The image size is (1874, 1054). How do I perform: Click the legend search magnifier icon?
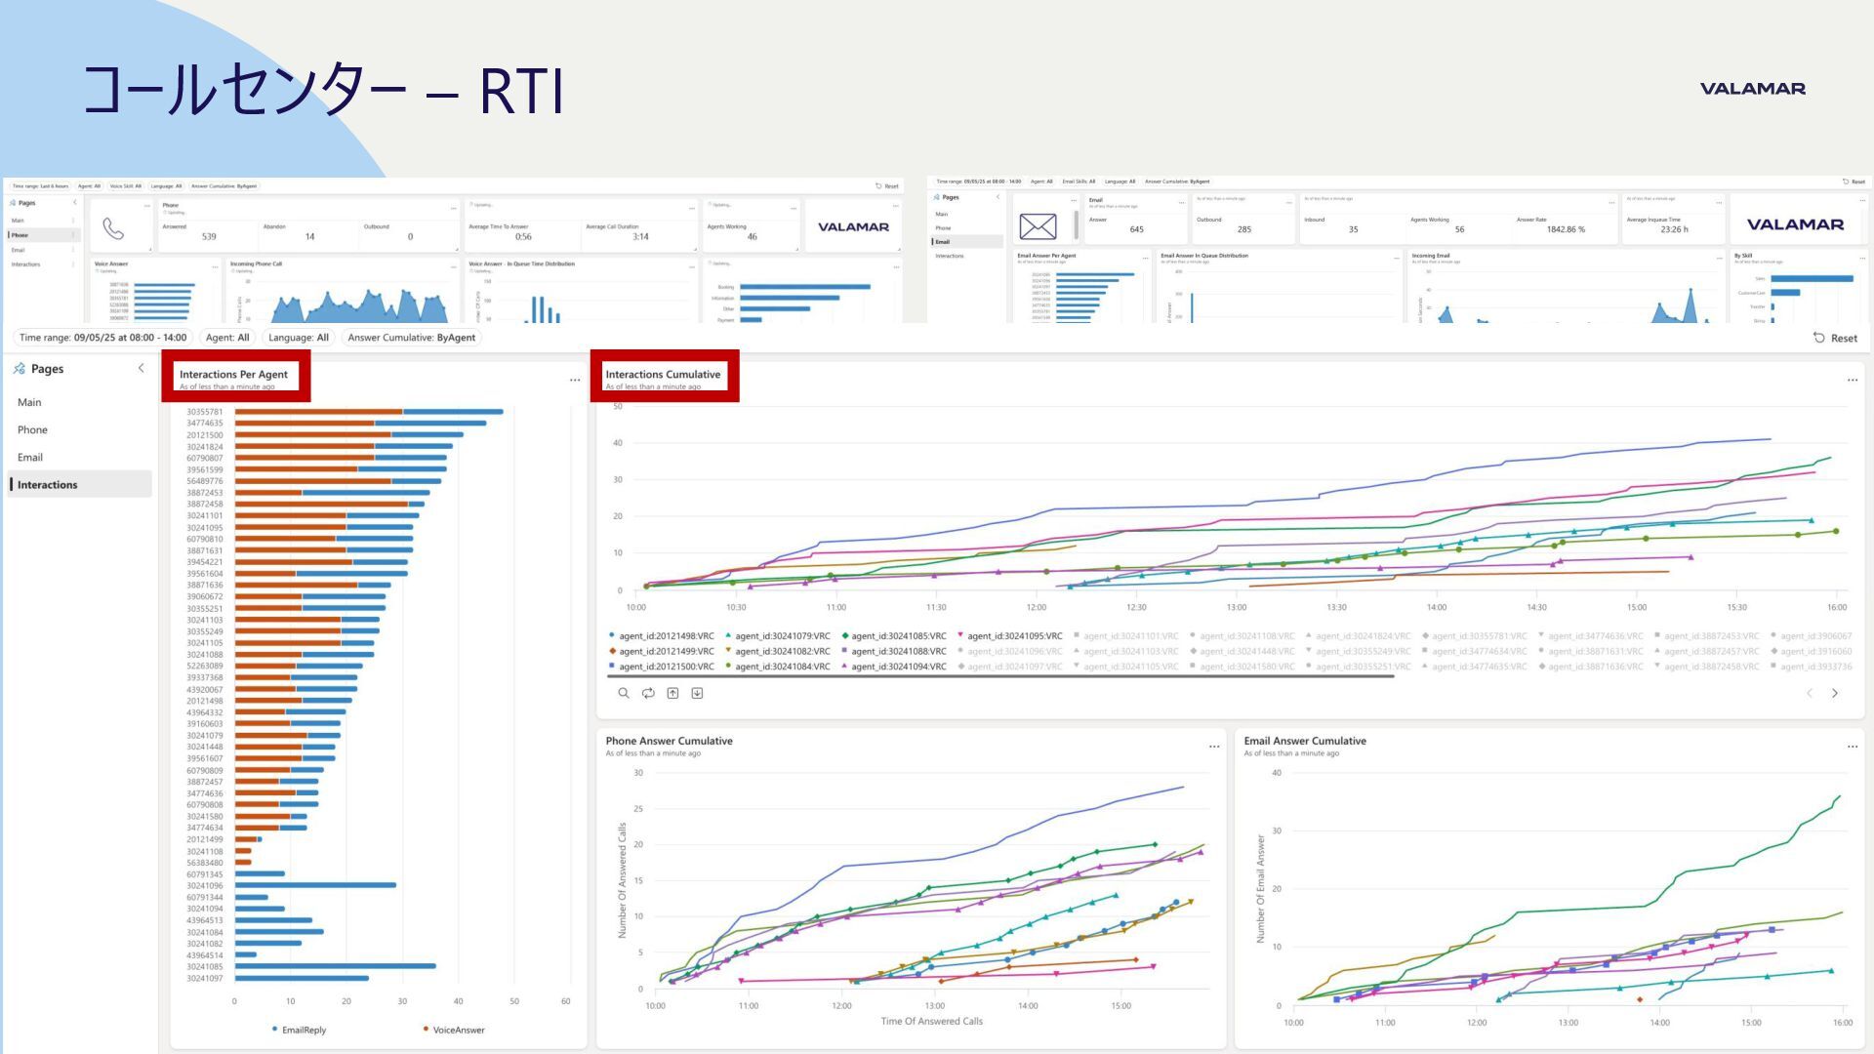[624, 693]
